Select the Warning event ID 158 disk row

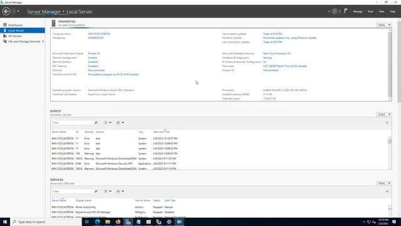tap(219, 153)
